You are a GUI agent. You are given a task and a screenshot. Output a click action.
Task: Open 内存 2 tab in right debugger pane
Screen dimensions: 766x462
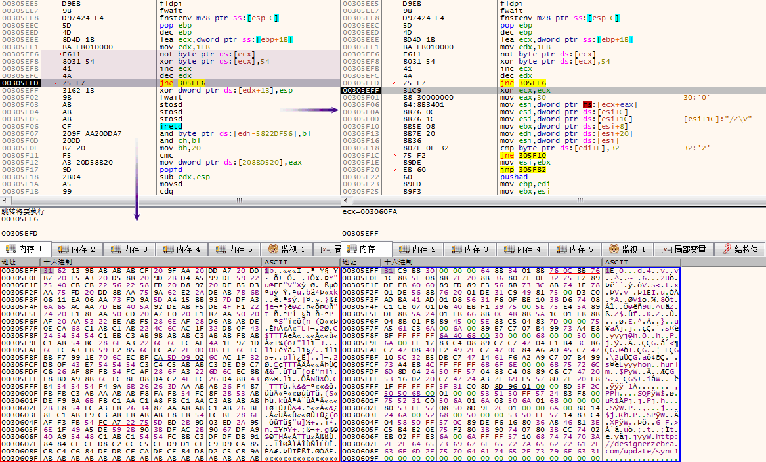417,249
